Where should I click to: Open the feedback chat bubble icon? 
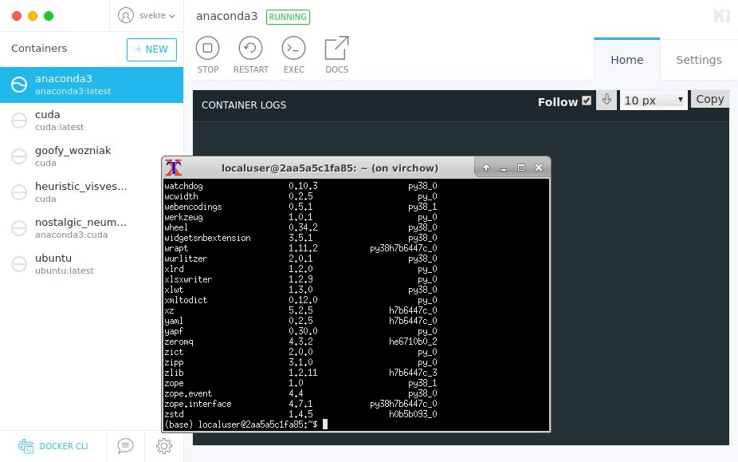point(125,446)
